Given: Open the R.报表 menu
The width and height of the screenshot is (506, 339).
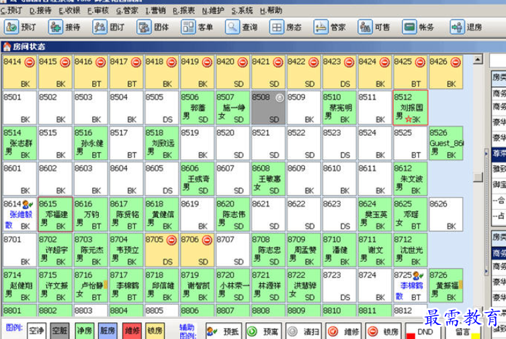Looking at the screenshot, I should point(183,11).
